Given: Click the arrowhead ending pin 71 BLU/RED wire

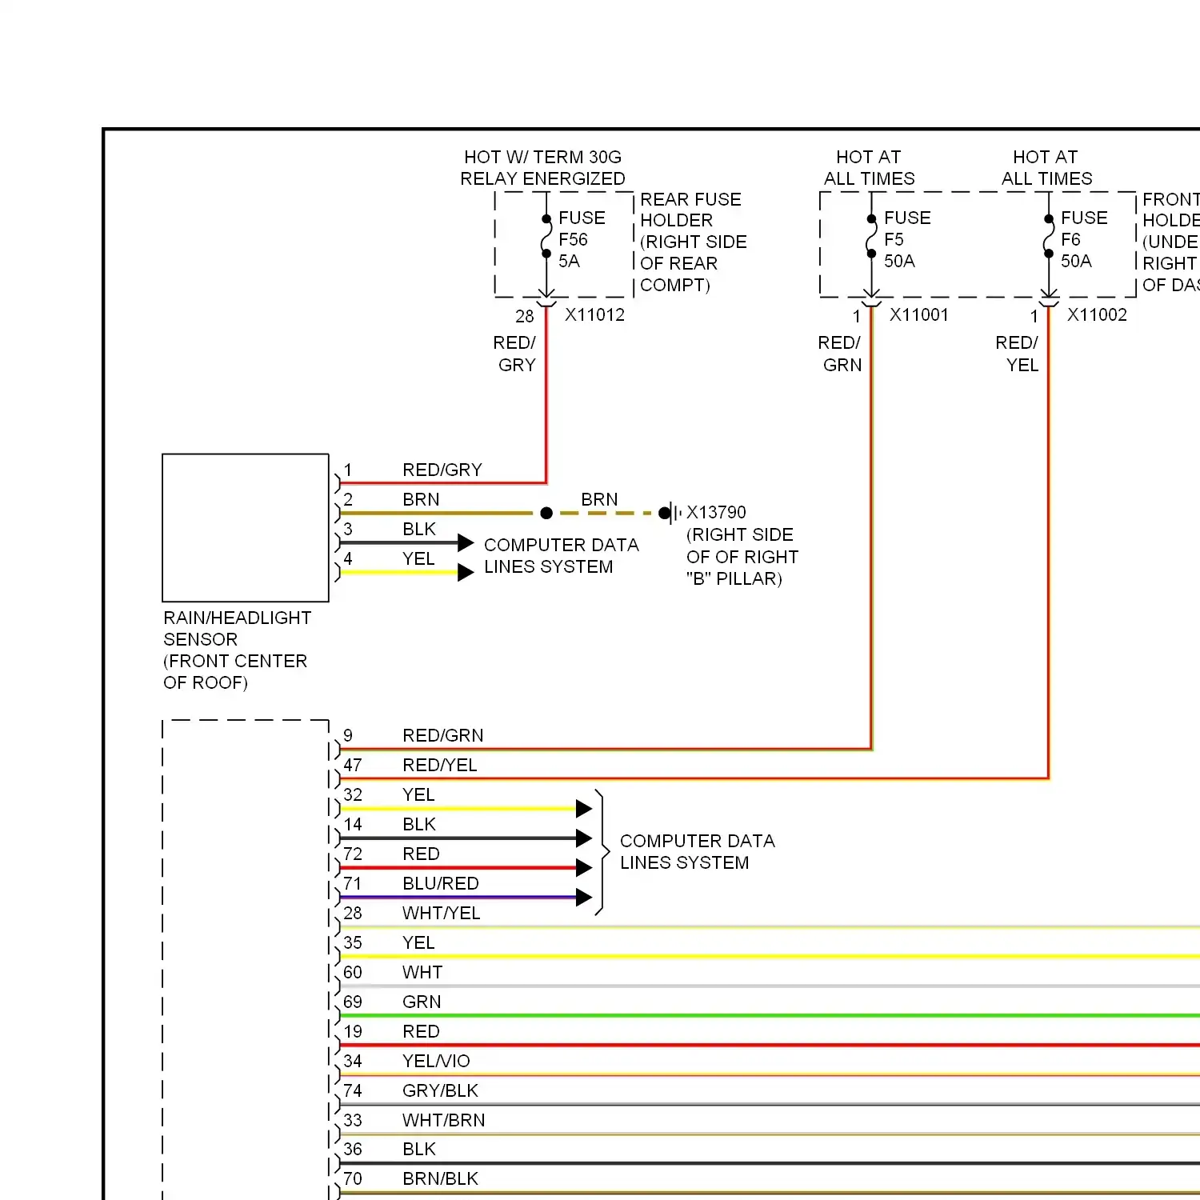Looking at the screenshot, I should [x=584, y=897].
